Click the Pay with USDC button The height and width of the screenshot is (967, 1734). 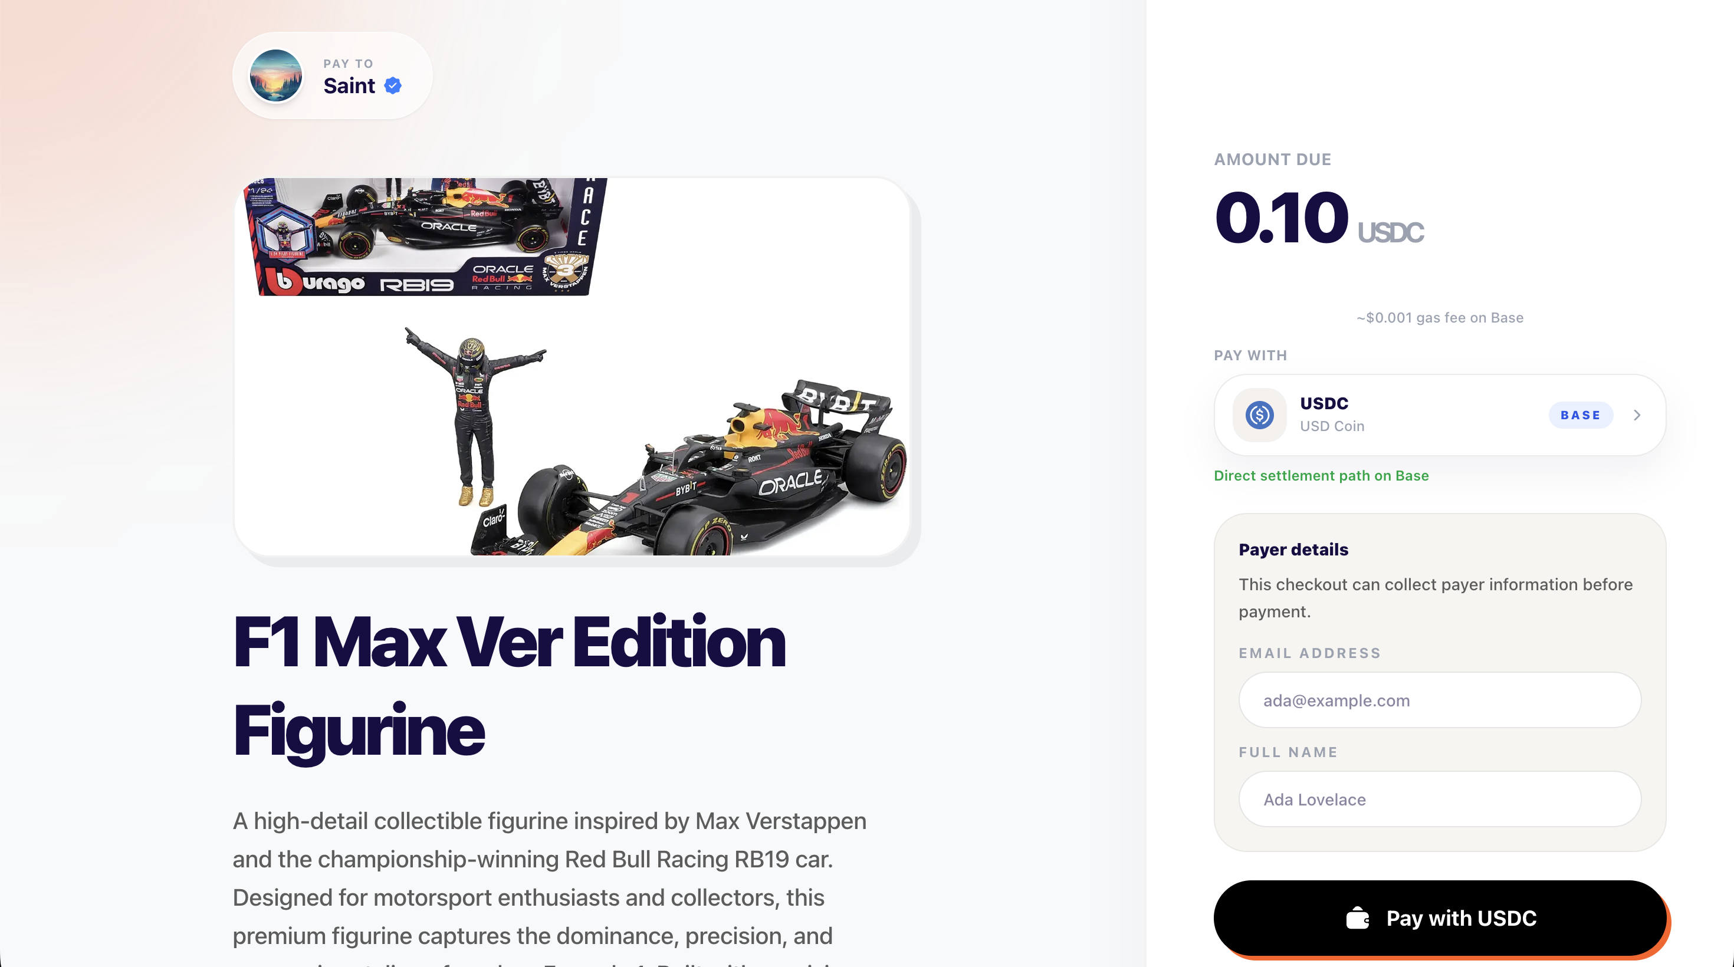(x=1439, y=918)
